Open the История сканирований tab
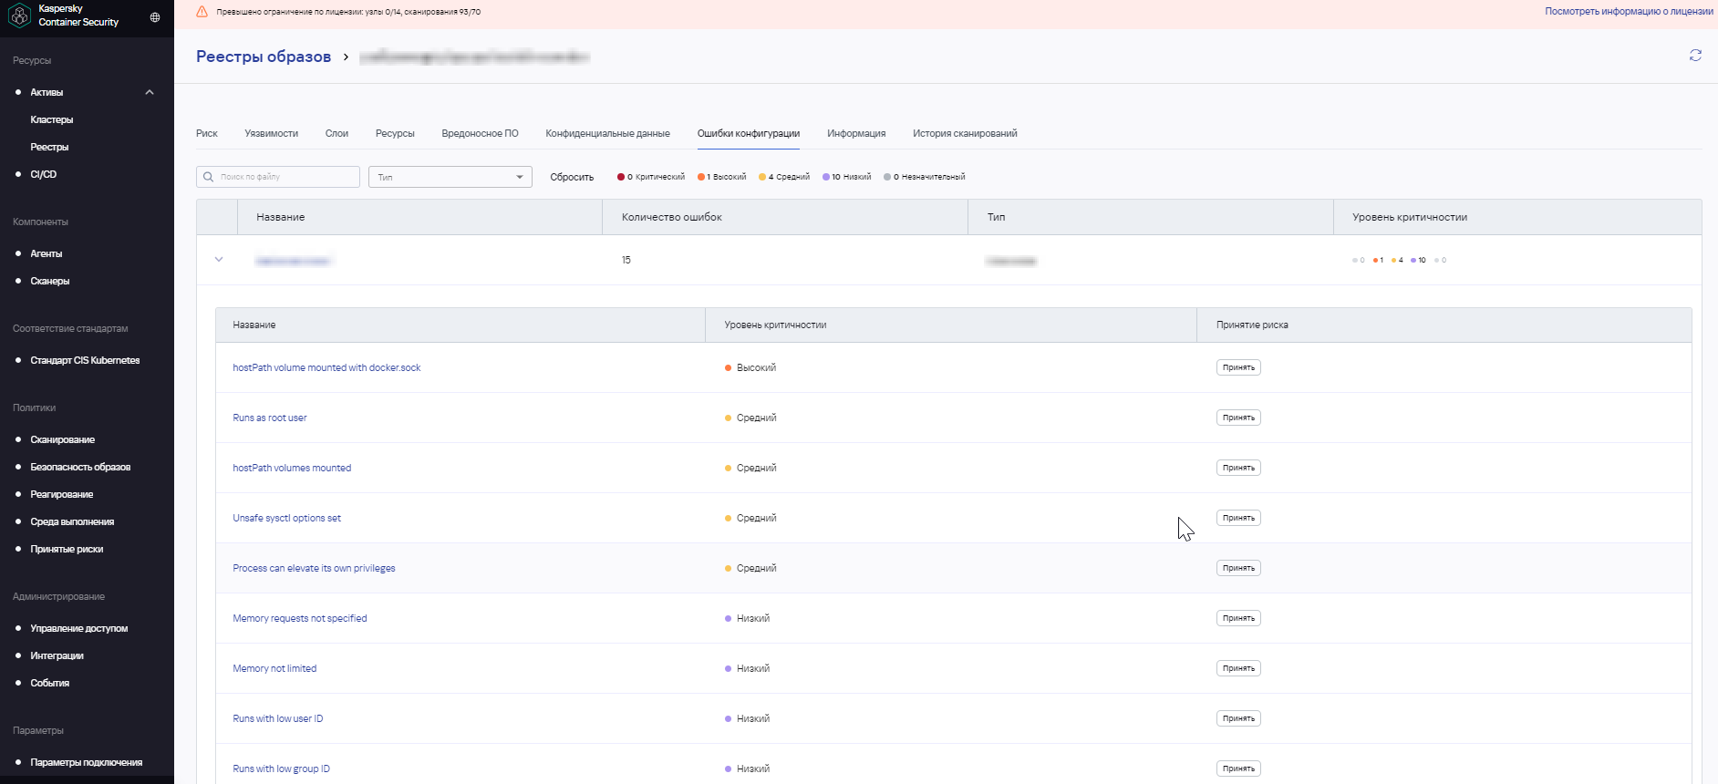This screenshot has height=784, width=1718. 965,133
